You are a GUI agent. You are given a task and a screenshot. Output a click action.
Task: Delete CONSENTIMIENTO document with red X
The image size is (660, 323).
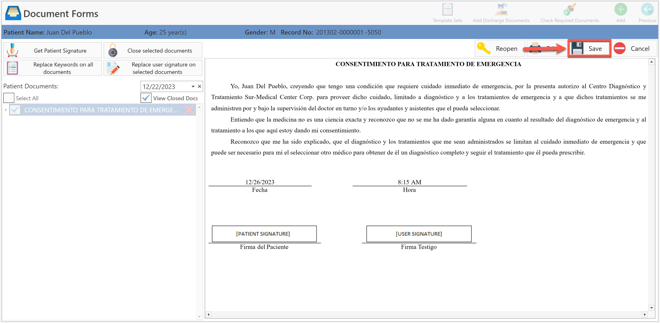tap(189, 110)
